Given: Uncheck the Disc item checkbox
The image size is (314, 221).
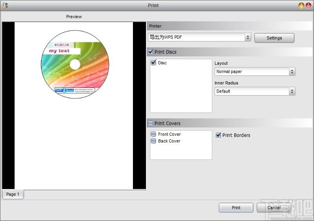Looking at the screenshot, I should (153, 62).
